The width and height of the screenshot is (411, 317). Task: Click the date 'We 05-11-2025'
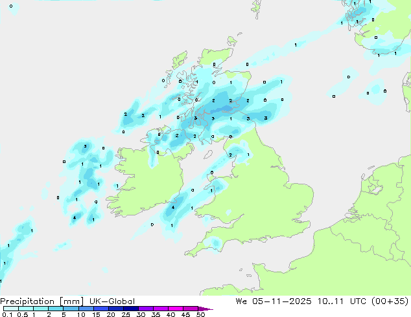pyautogui.click(x=274, y=301)
